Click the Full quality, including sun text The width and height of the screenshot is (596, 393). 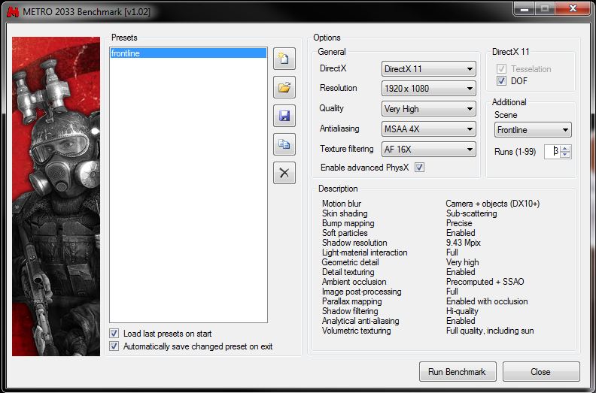(x=490, y=331)
